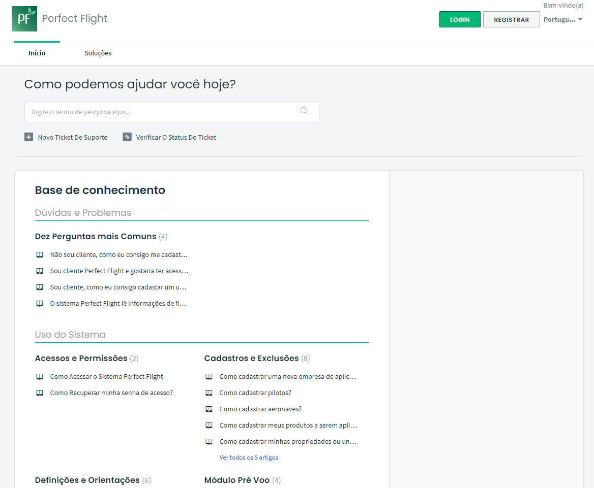Open Verificar O Status Do Ticket link

(x=176, y=137)
